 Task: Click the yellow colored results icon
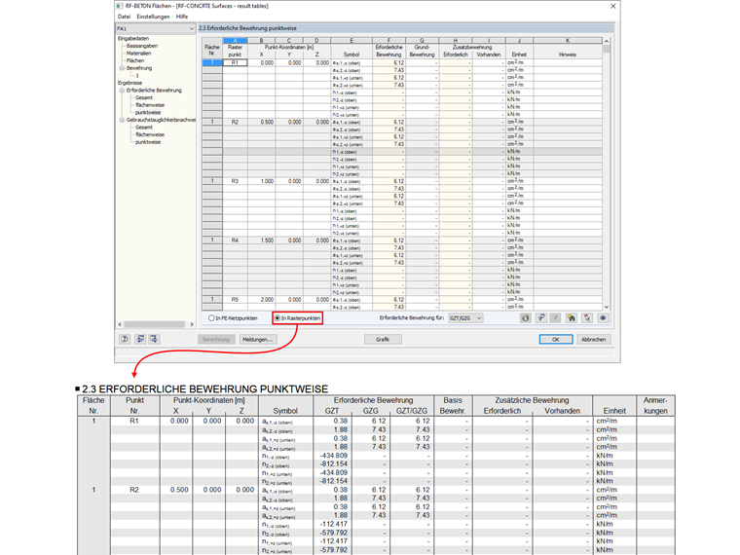coord(571,318)
